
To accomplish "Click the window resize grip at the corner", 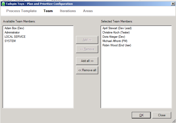I will (x=174, y=121).
